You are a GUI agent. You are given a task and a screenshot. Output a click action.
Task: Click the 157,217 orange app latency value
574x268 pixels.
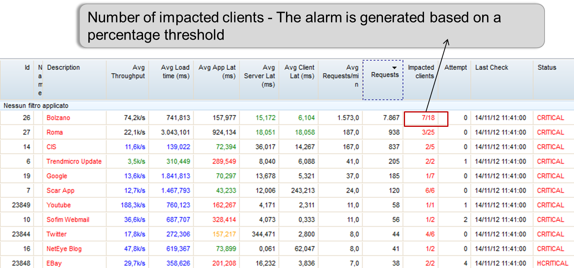click(224, 234)
